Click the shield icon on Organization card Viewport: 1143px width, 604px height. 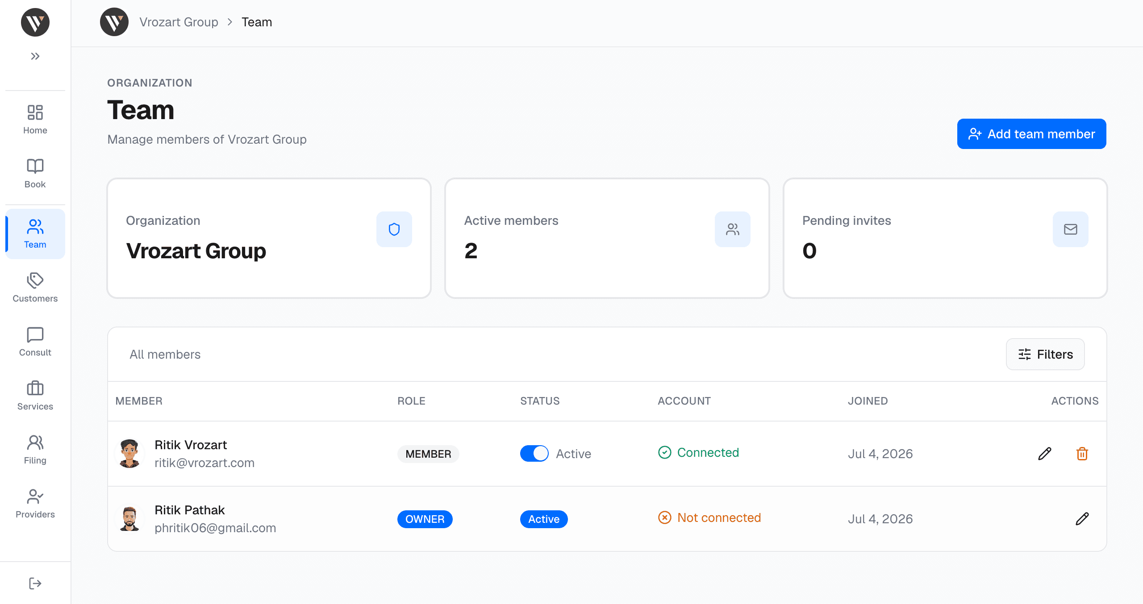tap(394, 229)
